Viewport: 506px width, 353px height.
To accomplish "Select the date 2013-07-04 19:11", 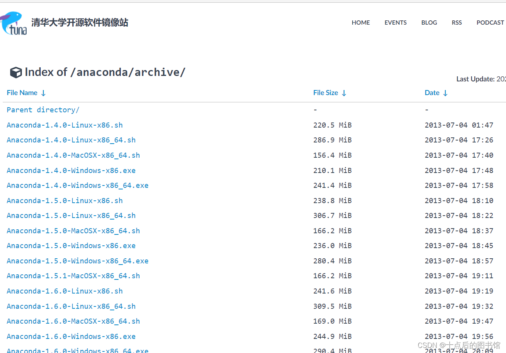I will pyautogui.click(x=459, y=276).
